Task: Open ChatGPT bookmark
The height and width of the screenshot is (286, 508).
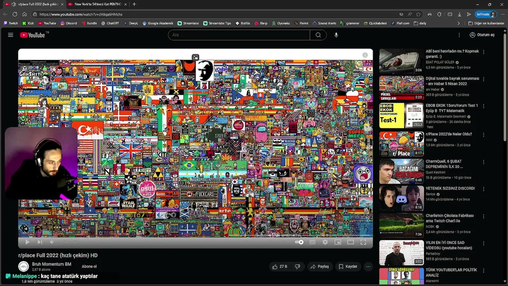Action: click(110, 23)
